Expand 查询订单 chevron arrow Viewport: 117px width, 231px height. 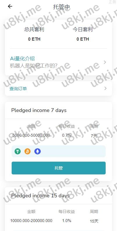click(x=105, y=89)
